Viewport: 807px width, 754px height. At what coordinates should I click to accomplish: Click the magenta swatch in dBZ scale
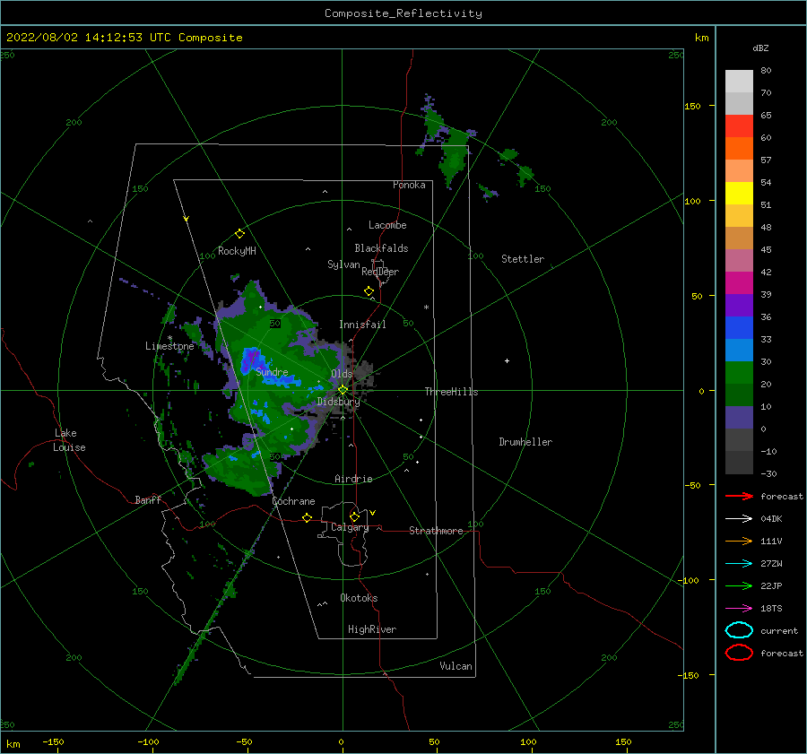739,283
